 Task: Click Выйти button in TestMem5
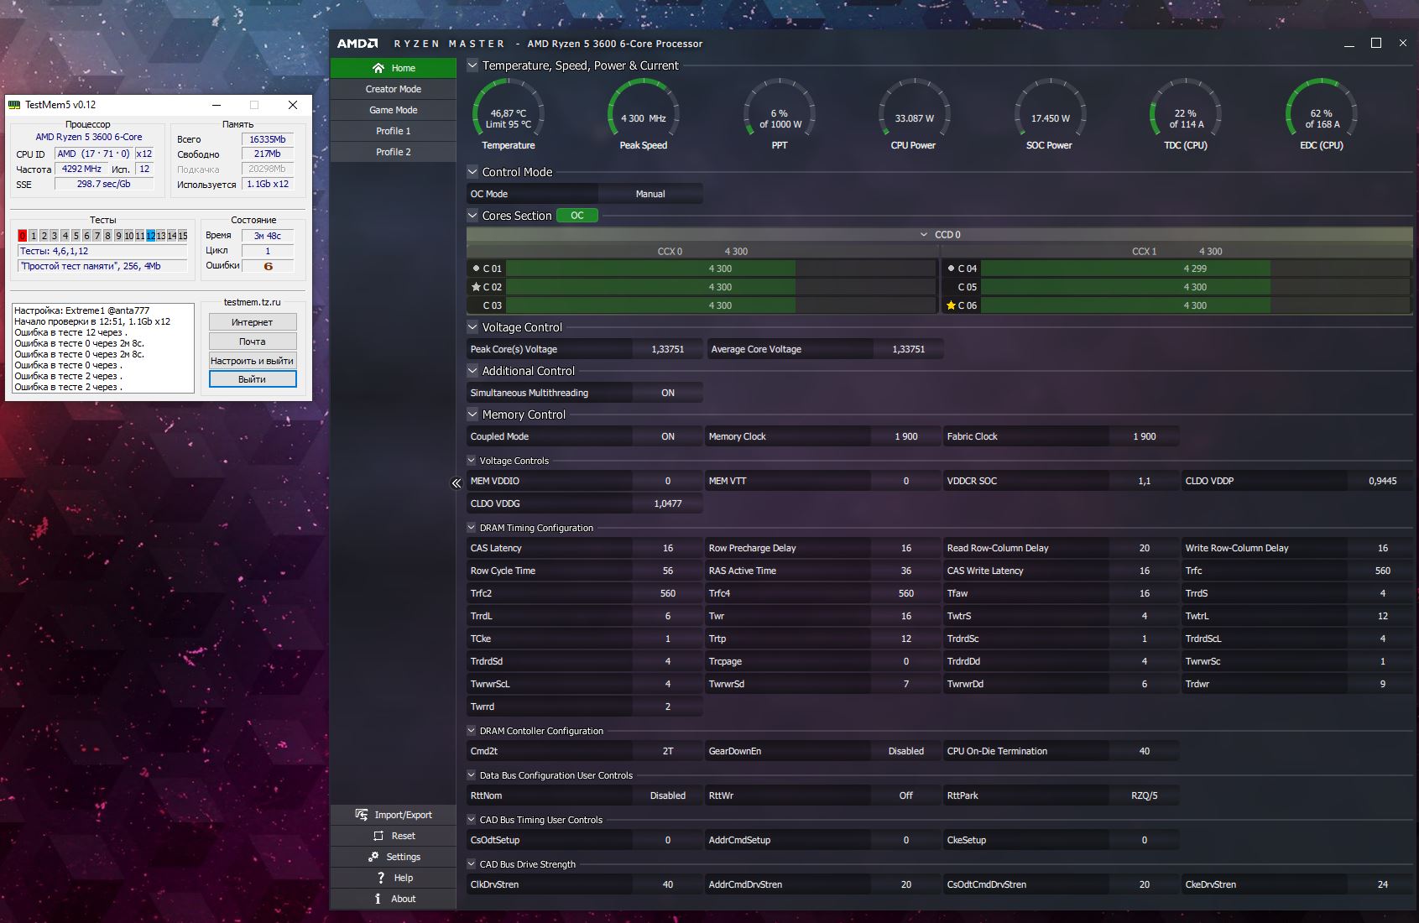253,379
